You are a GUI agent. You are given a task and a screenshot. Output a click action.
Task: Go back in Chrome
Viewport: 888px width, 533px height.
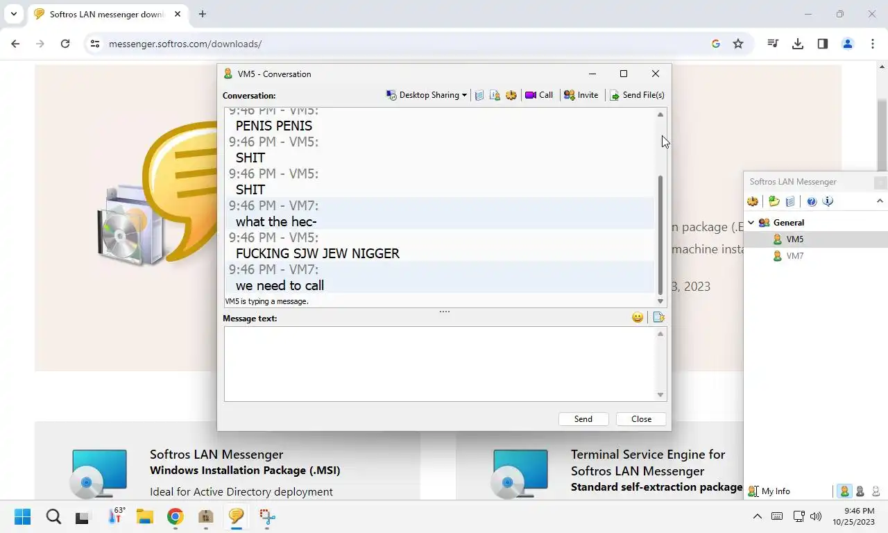tap(15, 44)
